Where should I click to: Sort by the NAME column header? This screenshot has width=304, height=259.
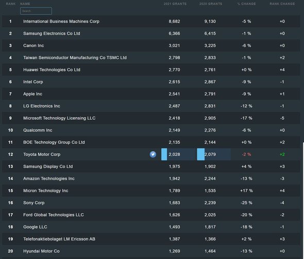pyautogui.click(x=25, y=4)
